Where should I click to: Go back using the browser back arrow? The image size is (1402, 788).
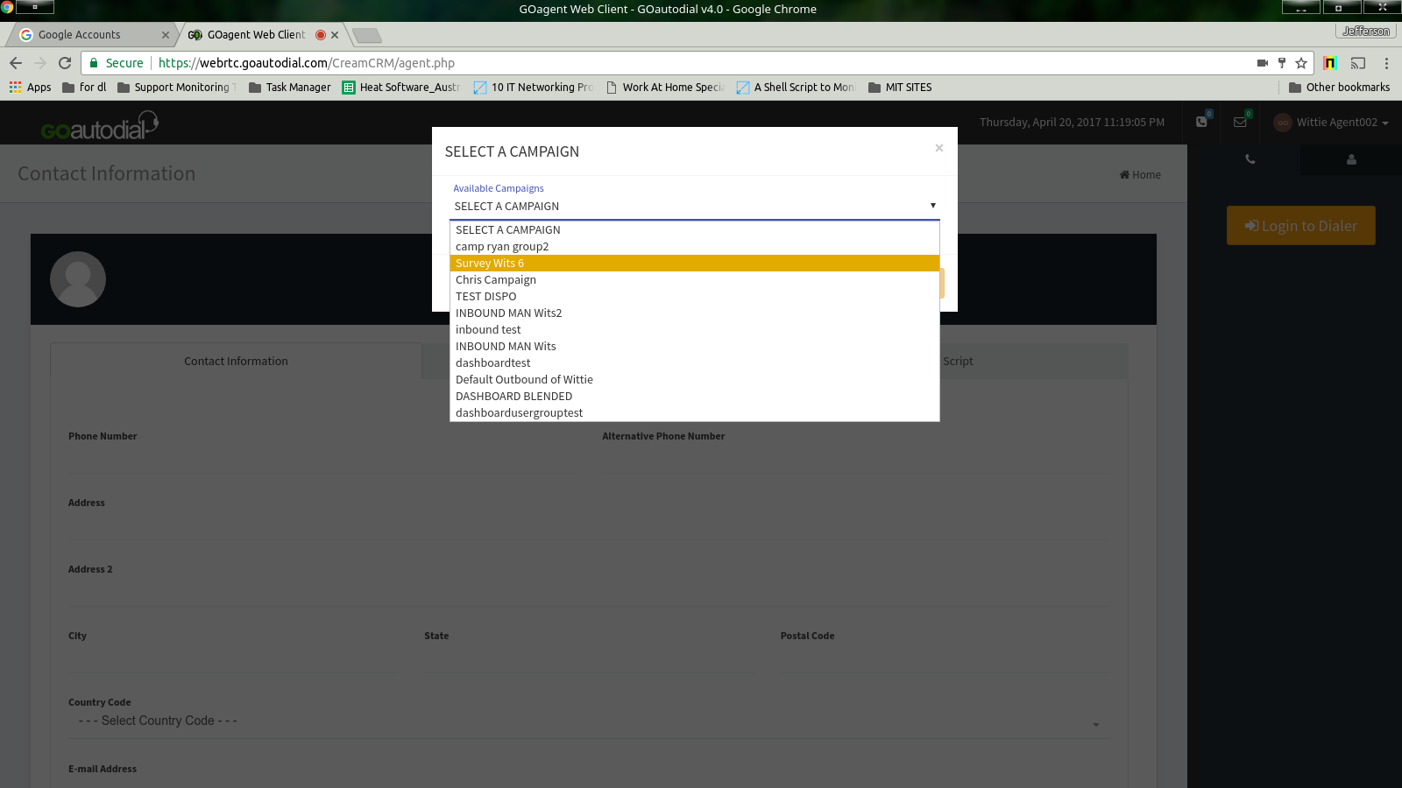pyautogui.click(x=16, y=63)
